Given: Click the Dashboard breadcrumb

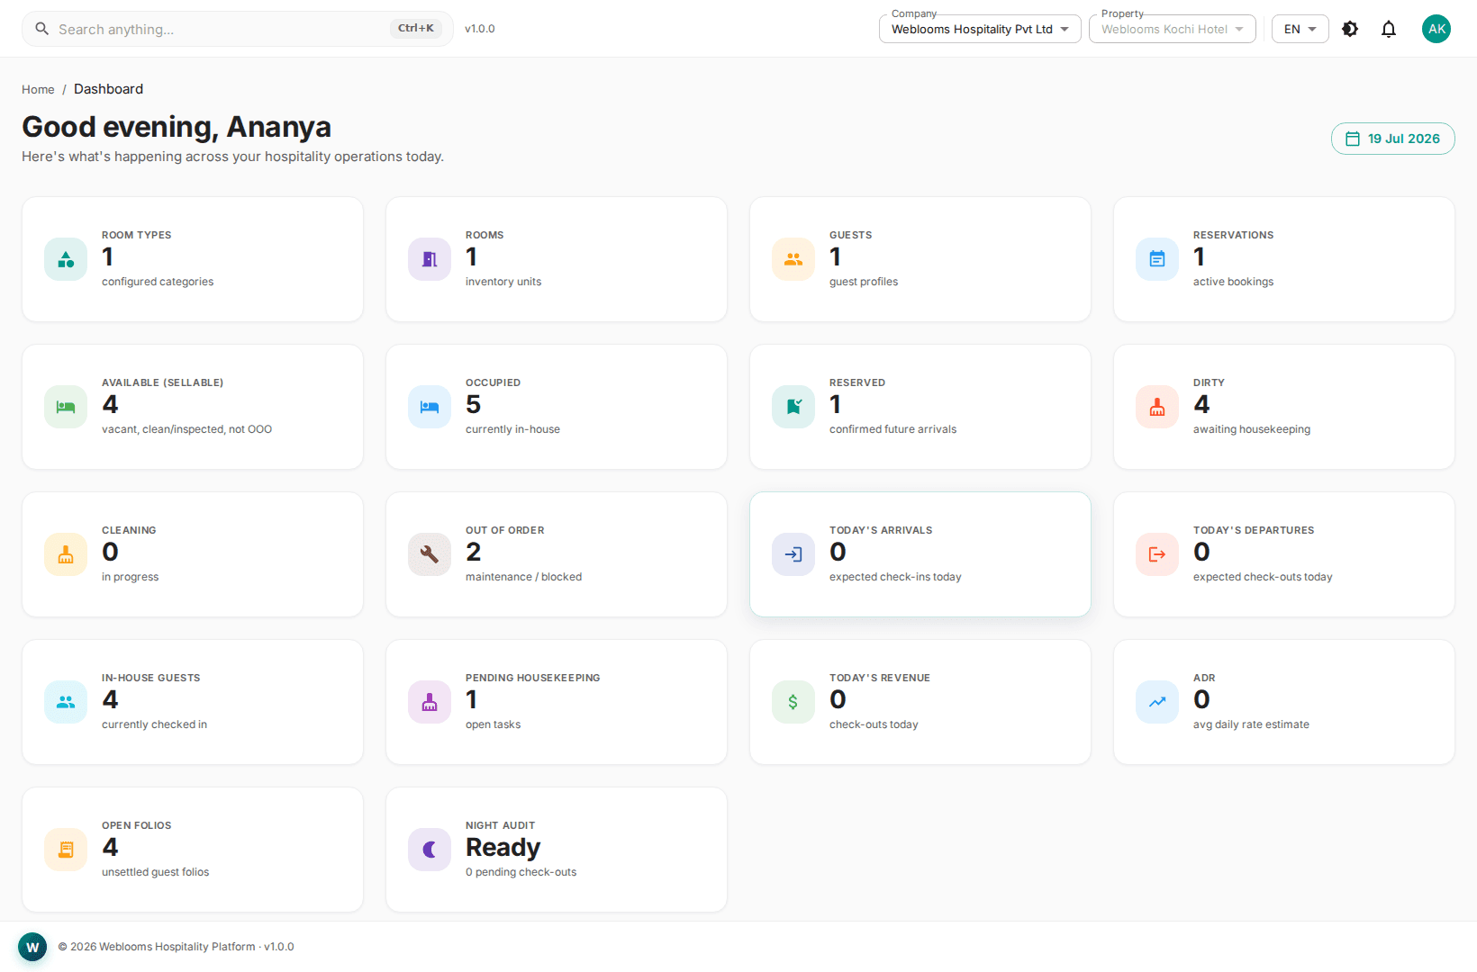Looking at the screenshot, I should click(x=108, y=89).
